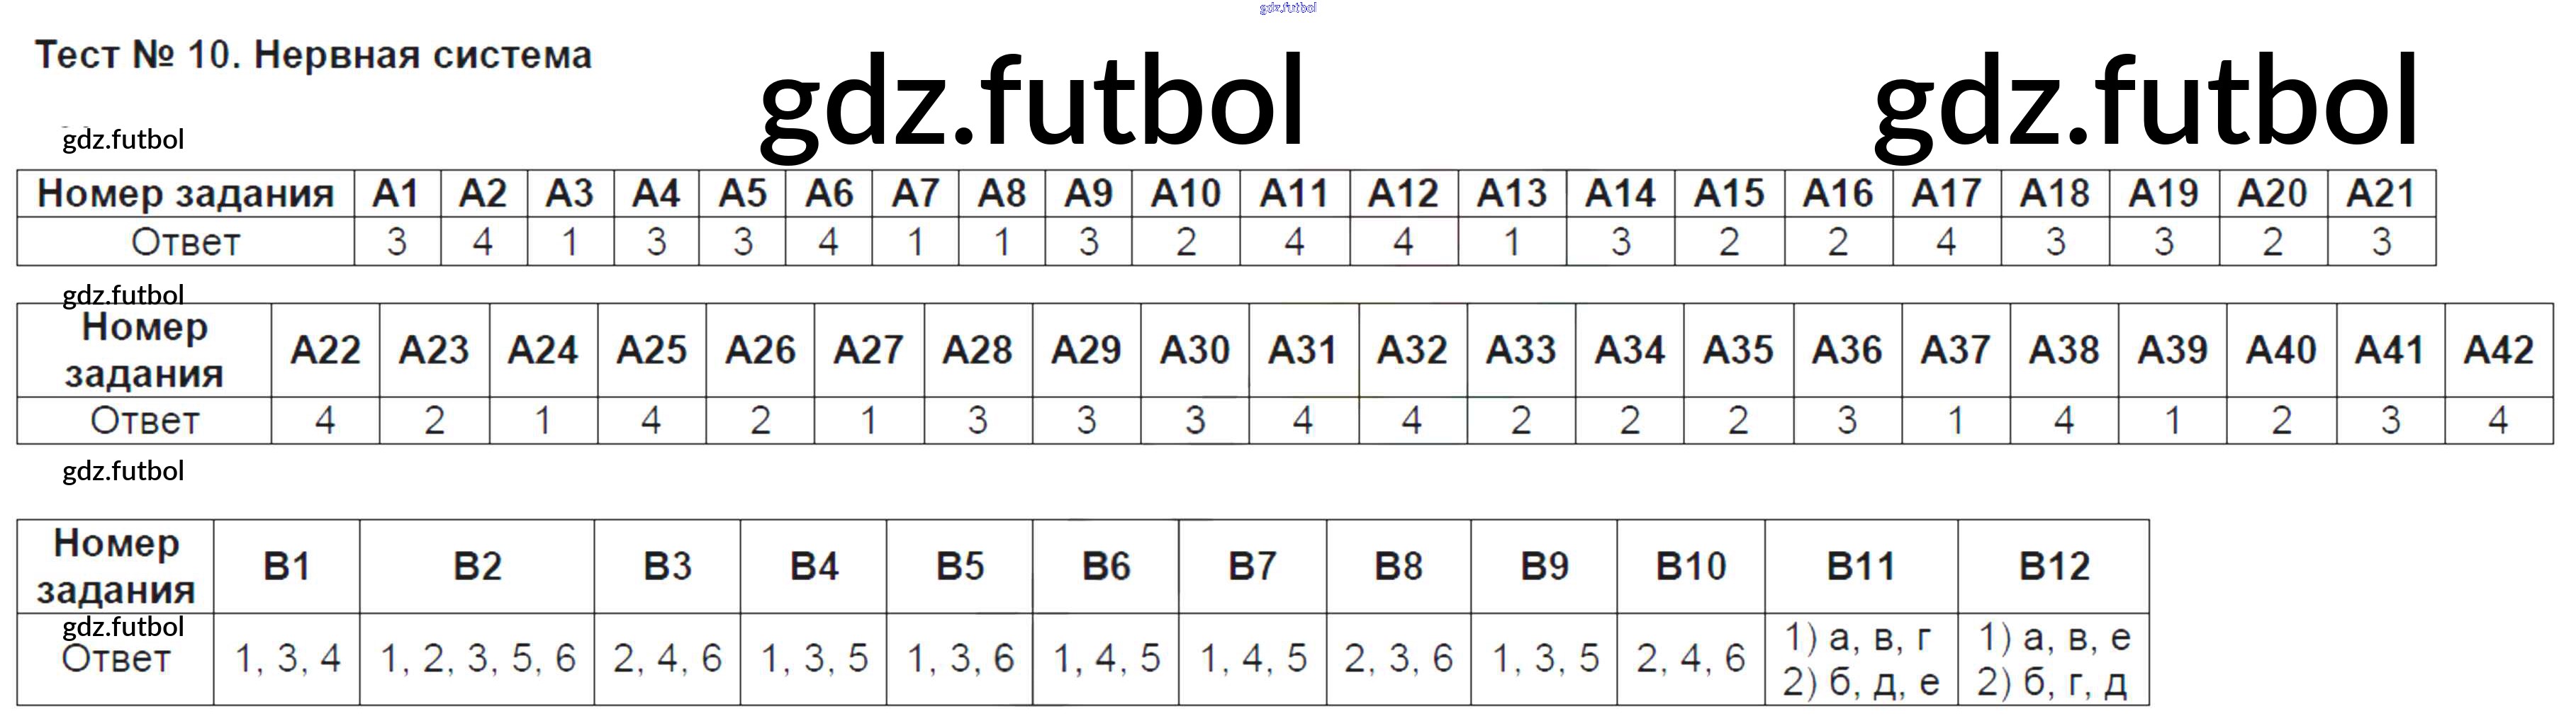Select the A1 column header cell
Image resolution: width=2576 pixels, height=726 pixels.
397,194
